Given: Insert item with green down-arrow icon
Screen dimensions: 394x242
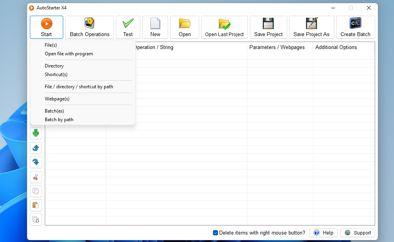Looking at the screenshot, I should pos(36,133).
